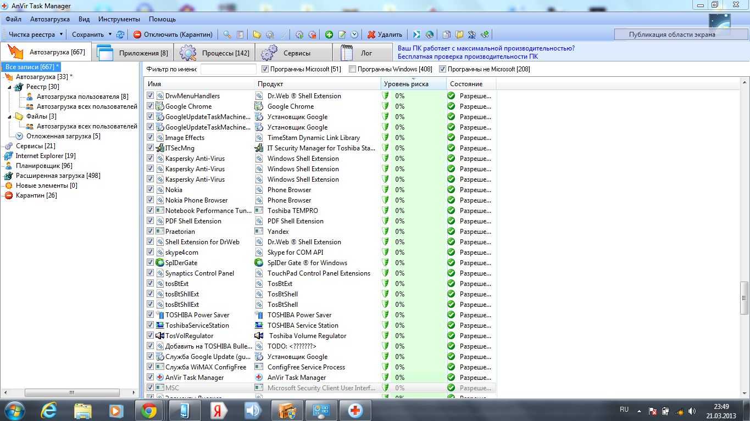Click the power plug battery tray icon
This screenshot has width=750, height=421.
click(x=666, y=411)
